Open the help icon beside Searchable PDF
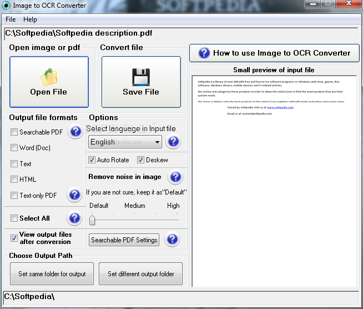363x309 pixels. tap(75, 131)
